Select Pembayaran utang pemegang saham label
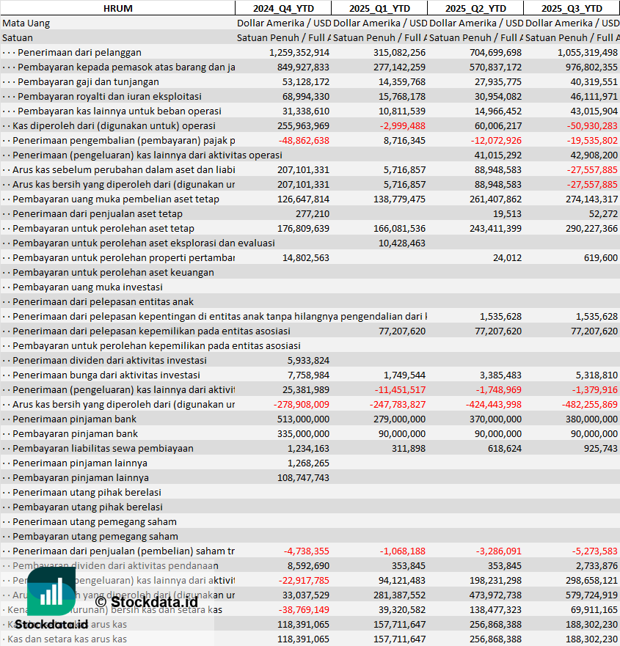This screenshot has height=646, width=620. (x=95, y=537)
